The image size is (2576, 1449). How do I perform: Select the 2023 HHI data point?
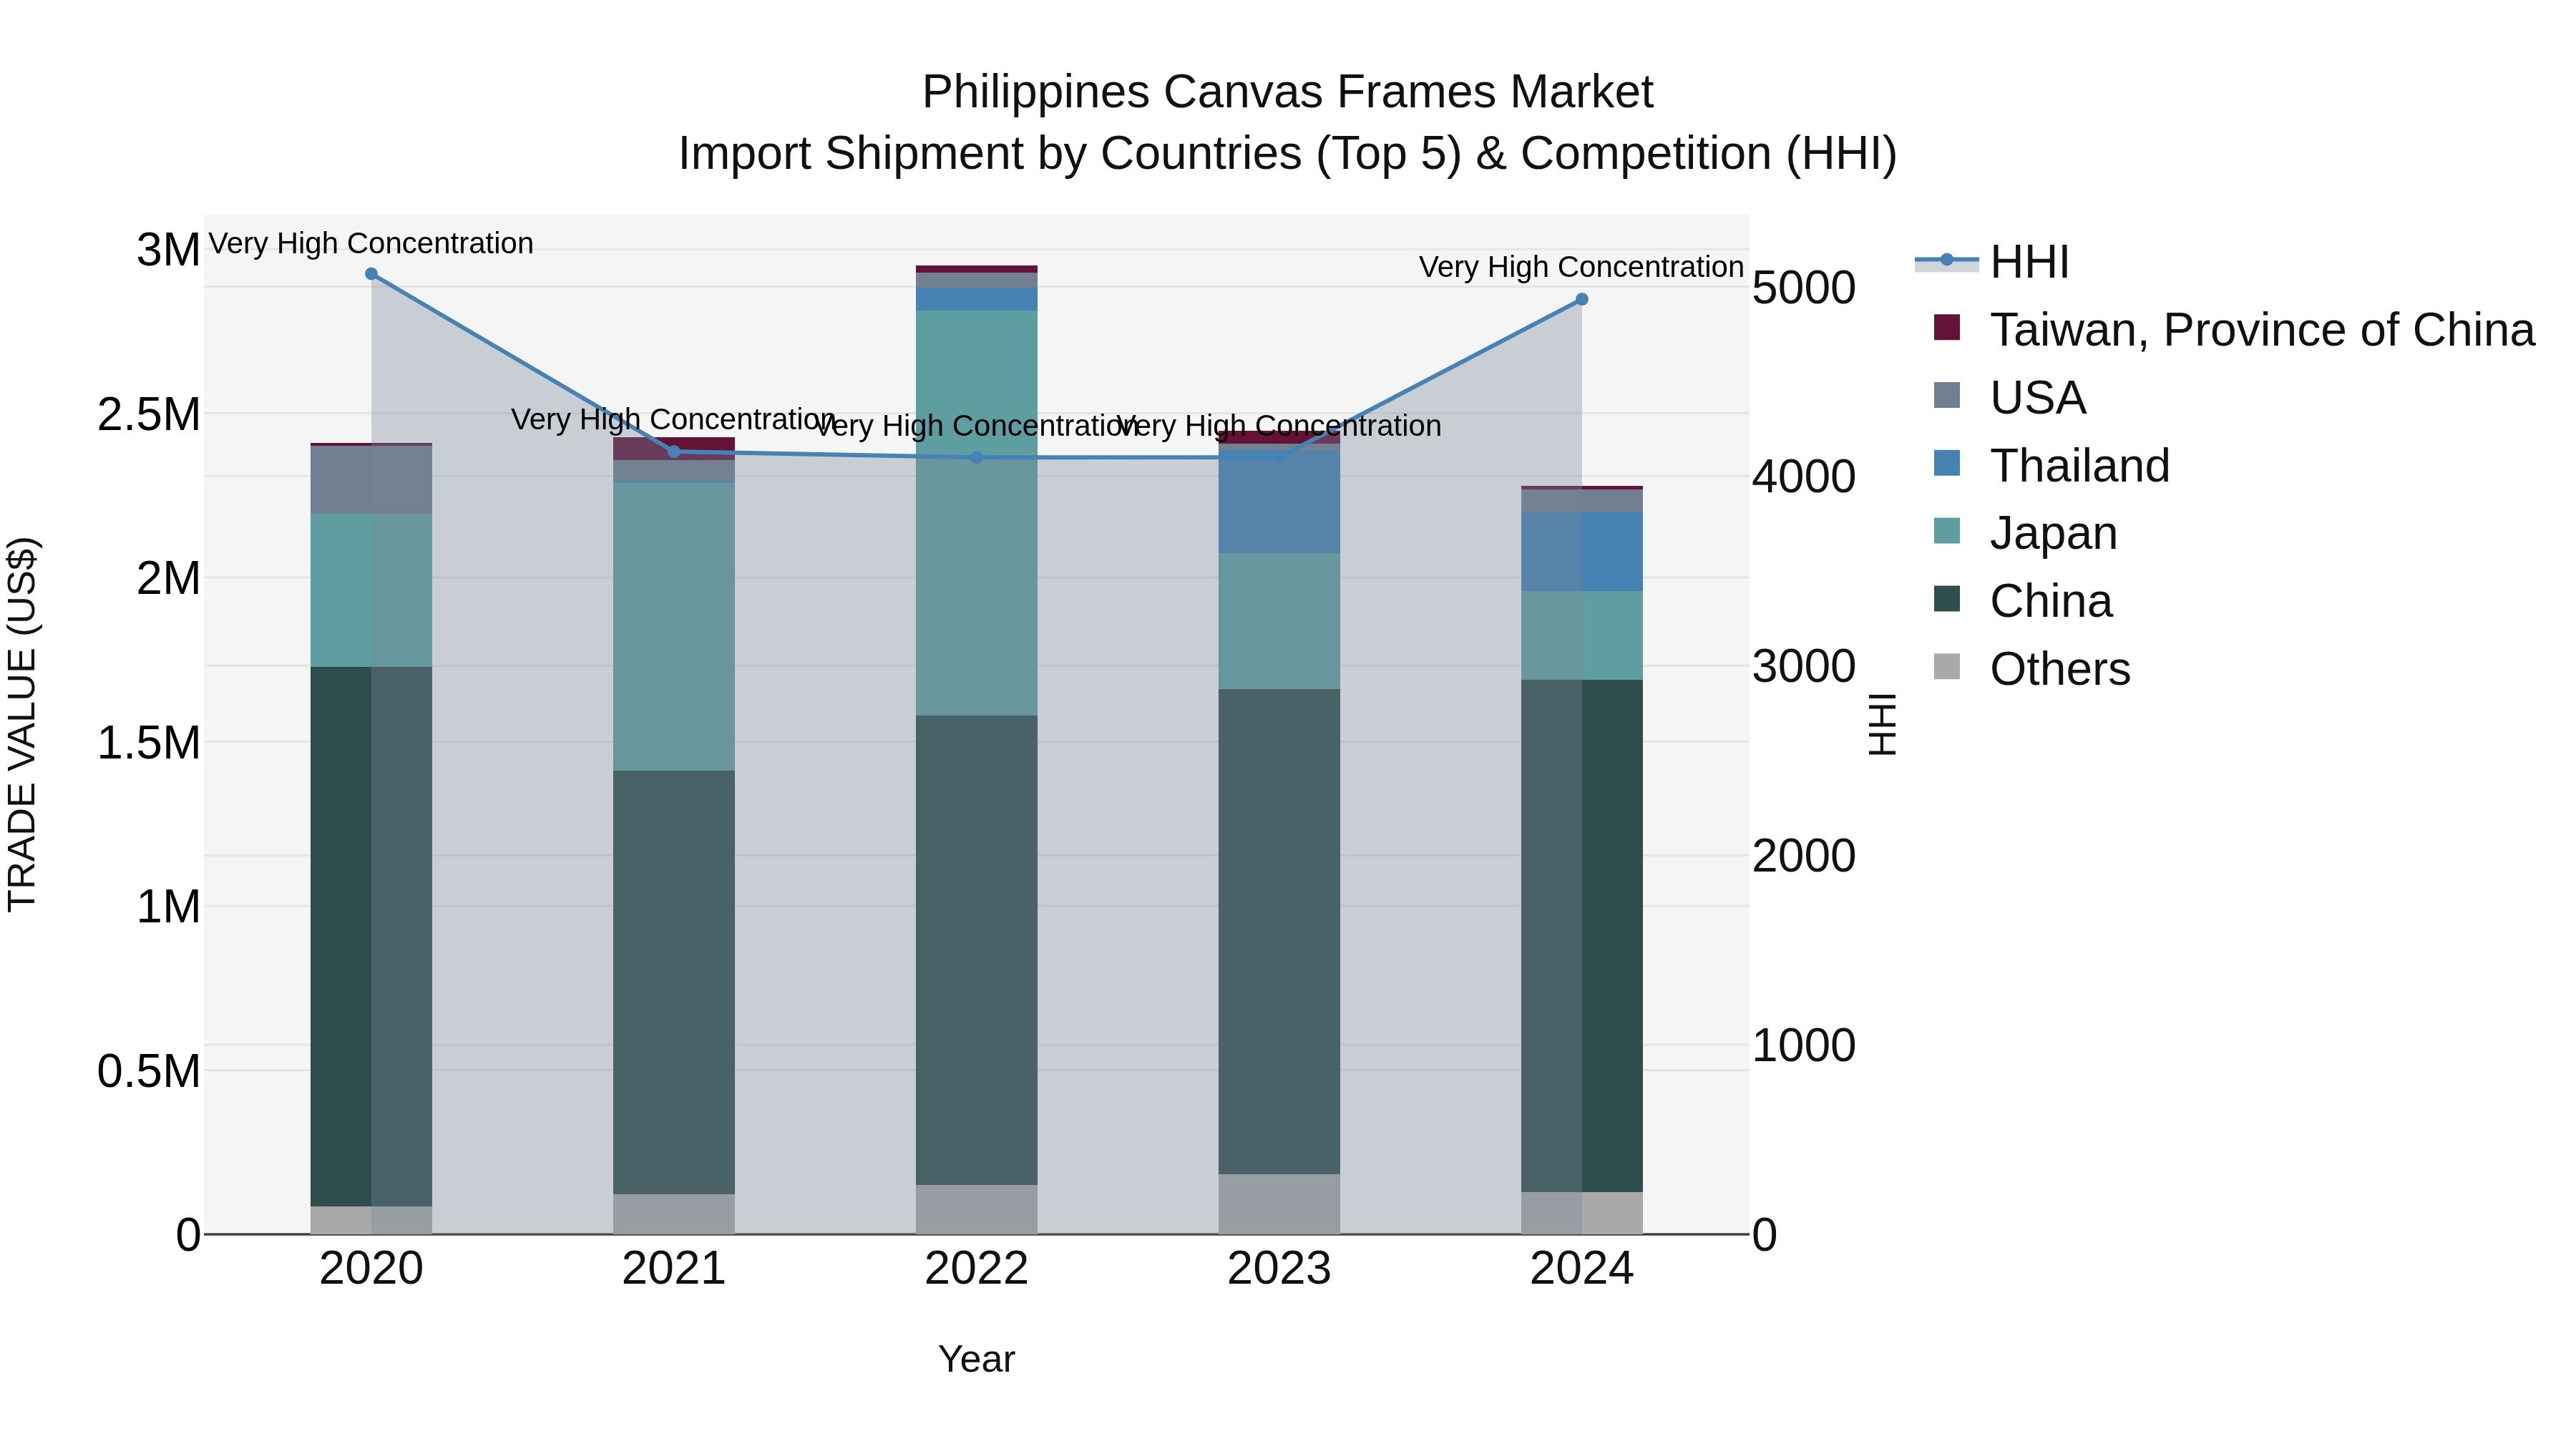point(1279,458)
